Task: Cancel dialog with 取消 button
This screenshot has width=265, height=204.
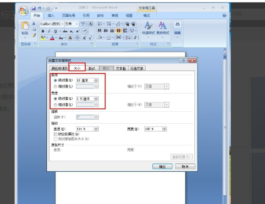Action: pos(185,166)
